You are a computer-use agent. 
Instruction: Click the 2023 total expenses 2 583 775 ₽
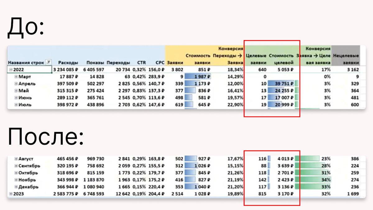(x=65, y=194)
